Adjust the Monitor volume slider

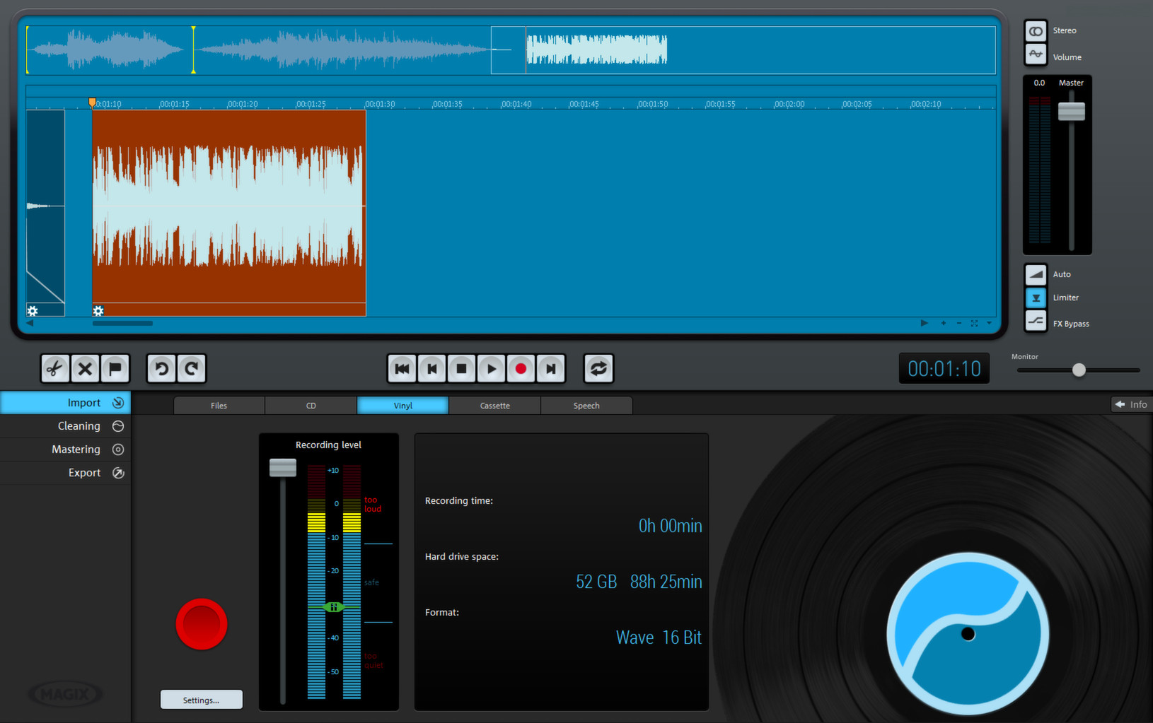(1079, 370)
